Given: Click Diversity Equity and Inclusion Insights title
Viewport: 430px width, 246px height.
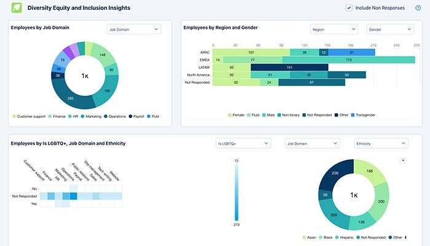Looking at the screenshot, I should [79, 8].
